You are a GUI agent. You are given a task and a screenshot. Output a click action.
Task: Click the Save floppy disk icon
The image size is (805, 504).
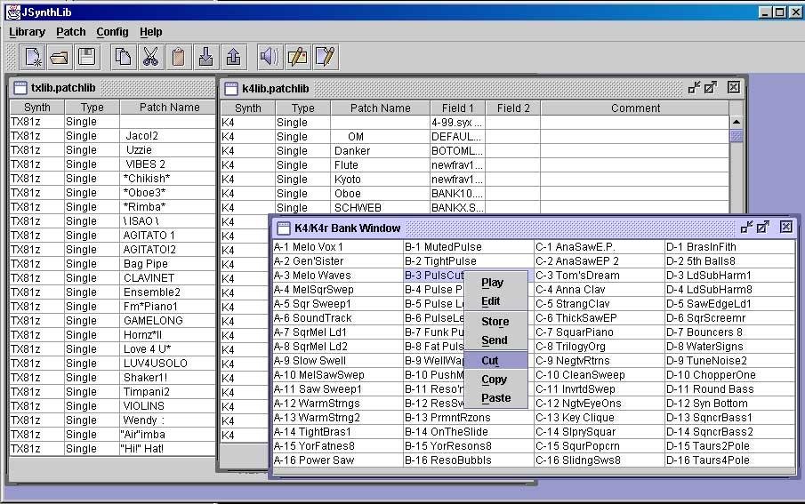click(86, 57)
